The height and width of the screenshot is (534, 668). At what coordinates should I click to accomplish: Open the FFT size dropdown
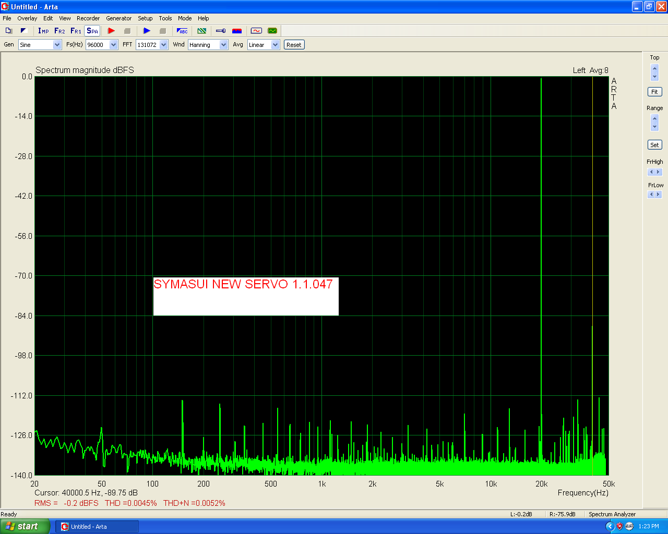[163, 45]
